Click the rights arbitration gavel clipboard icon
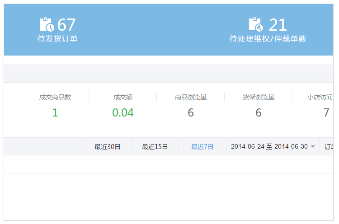The height and width of the screenshot is (224, 339). tap(256, 24)
